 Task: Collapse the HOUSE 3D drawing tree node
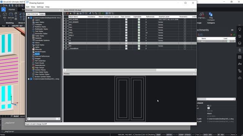tap(29, 18)
